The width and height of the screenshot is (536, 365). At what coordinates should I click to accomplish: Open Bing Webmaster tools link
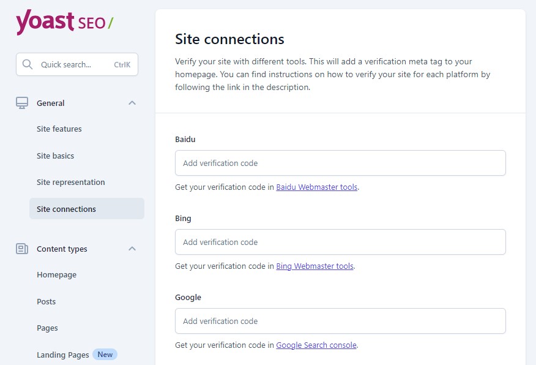315,266
